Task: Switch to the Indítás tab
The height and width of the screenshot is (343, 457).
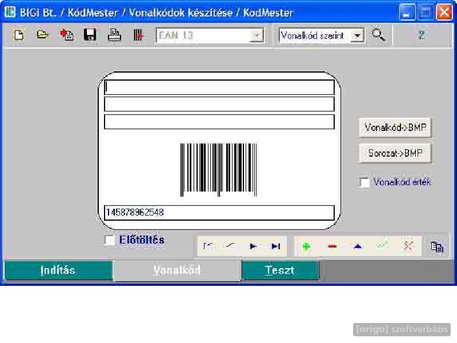Action: tap(58, 270)
